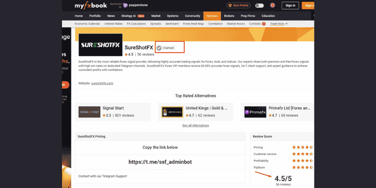This screenshot has width=376, height=188.
Task: Click the Pricing star rating
Action: pos(302,147)
